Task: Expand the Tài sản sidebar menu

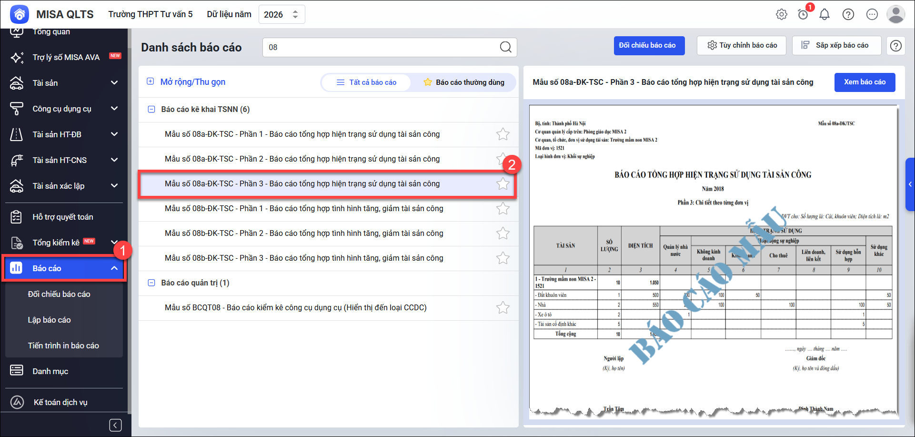Action: click(114, 83)
